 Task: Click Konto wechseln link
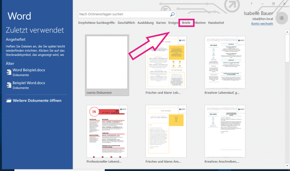(262, 24)
